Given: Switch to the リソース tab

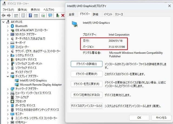Looking at the screenshot, I should [119, 14].
